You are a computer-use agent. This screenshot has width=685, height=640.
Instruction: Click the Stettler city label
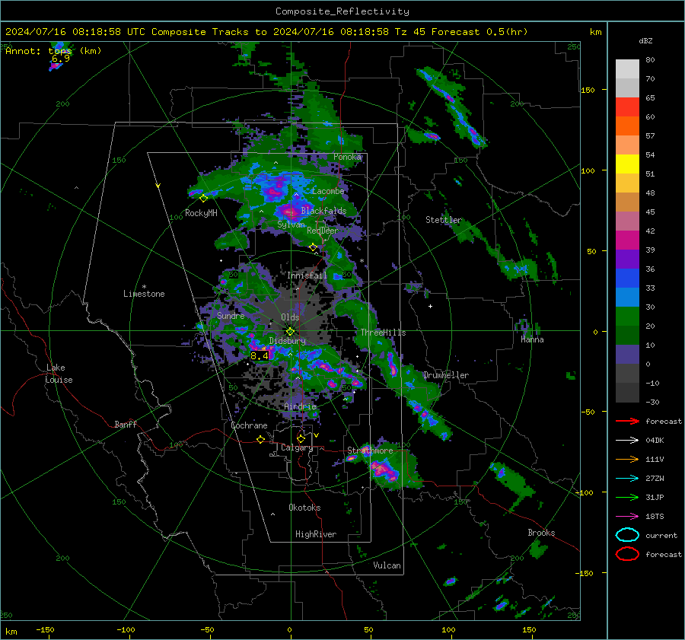(444, 220)
